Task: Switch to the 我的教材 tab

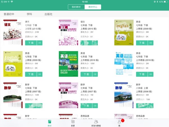Action: (76, 7)
